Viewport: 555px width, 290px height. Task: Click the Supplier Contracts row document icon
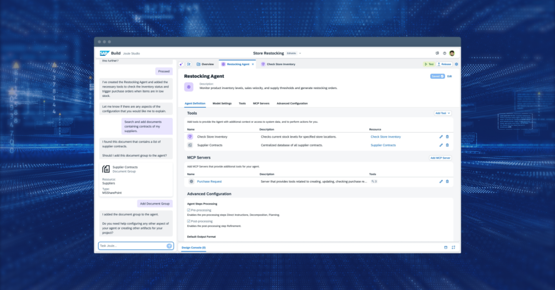tap(190, 145)
